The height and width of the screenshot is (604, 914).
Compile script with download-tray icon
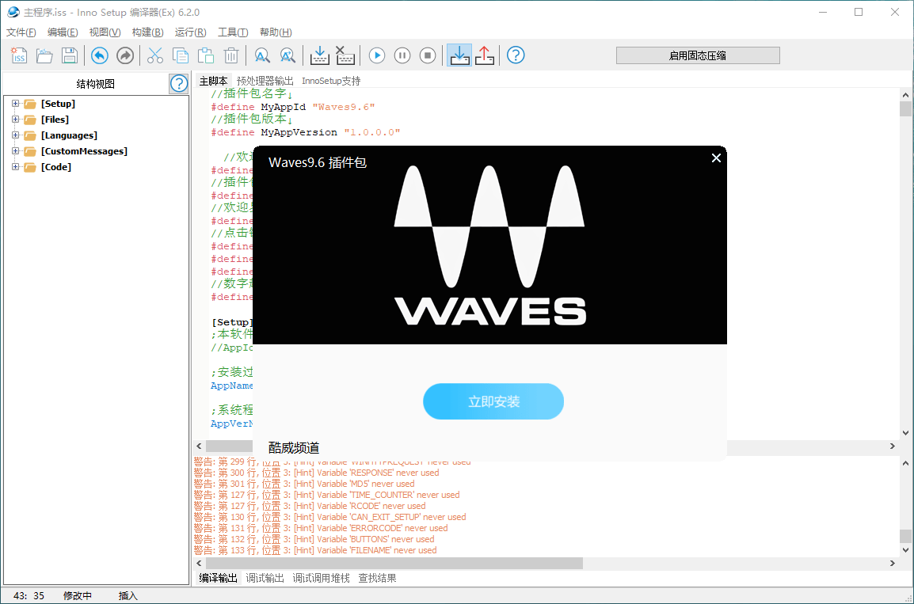[x=319, y=55]
